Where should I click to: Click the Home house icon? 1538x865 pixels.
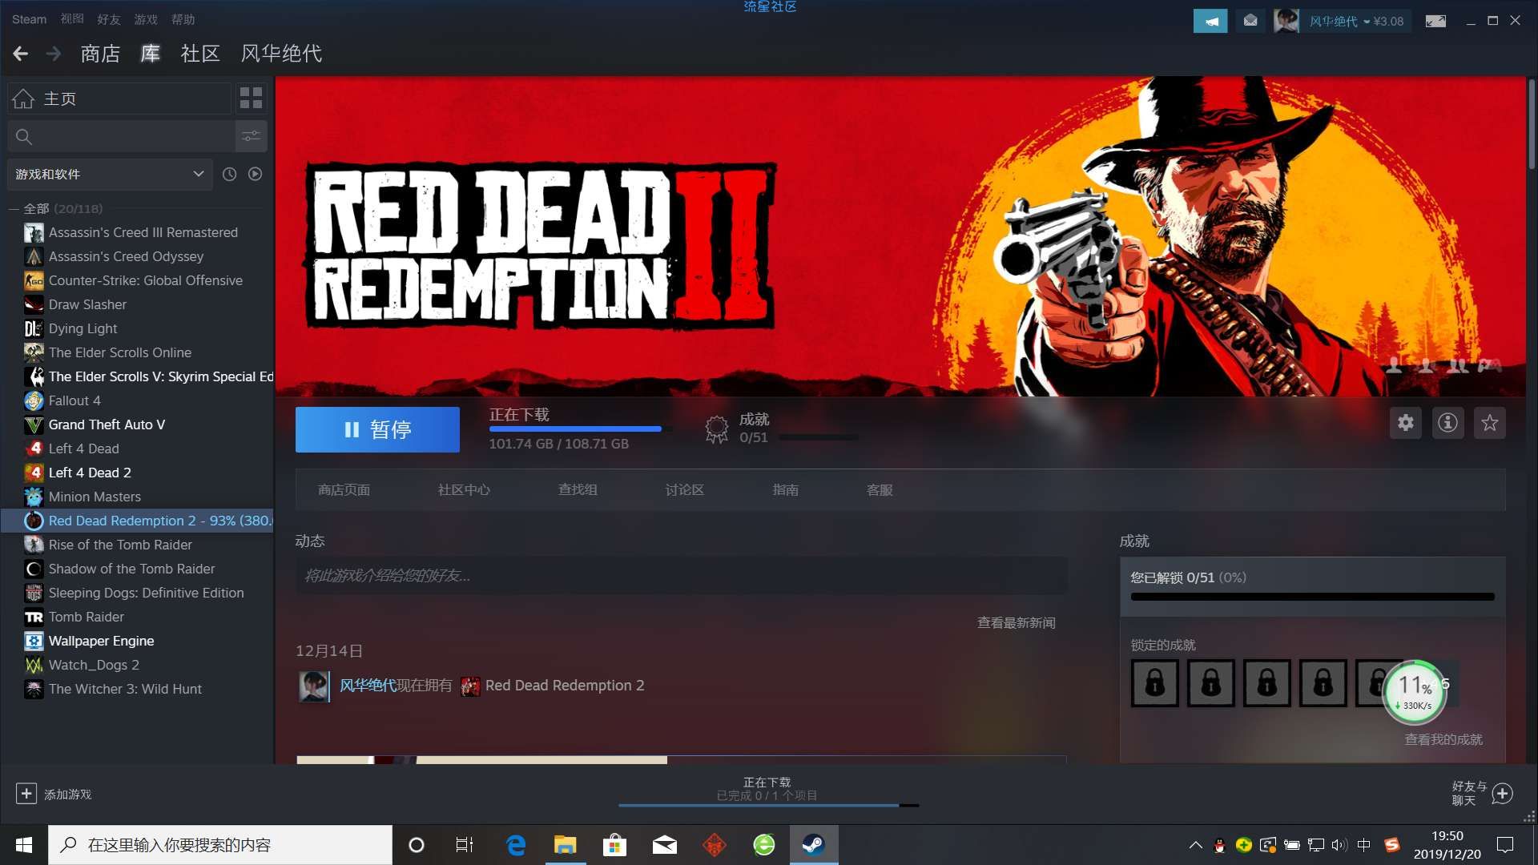coord(23,99)
